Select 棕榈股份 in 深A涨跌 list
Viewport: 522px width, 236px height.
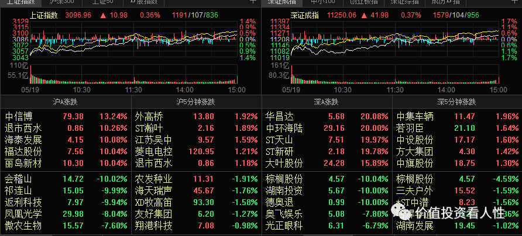click(327, 179)
